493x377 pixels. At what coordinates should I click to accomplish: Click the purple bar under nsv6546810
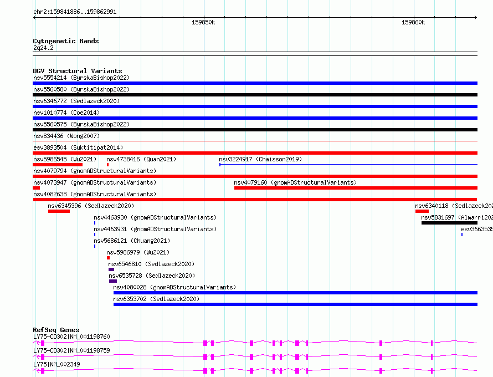111,269
